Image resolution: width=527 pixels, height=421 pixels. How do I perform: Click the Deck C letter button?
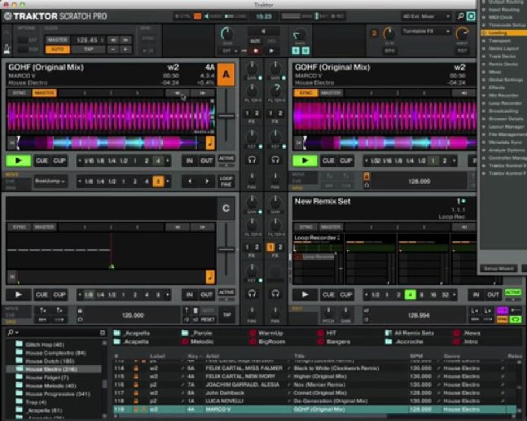pos(226,209)
